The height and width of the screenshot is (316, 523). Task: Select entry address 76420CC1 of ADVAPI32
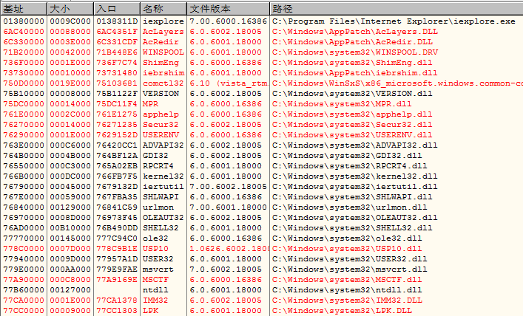click(x=116, y=145)
